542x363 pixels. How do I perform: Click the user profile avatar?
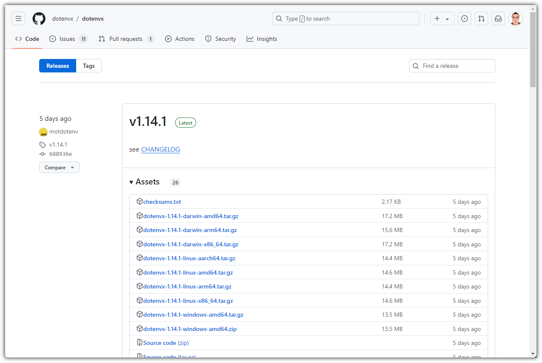point(515,19)
